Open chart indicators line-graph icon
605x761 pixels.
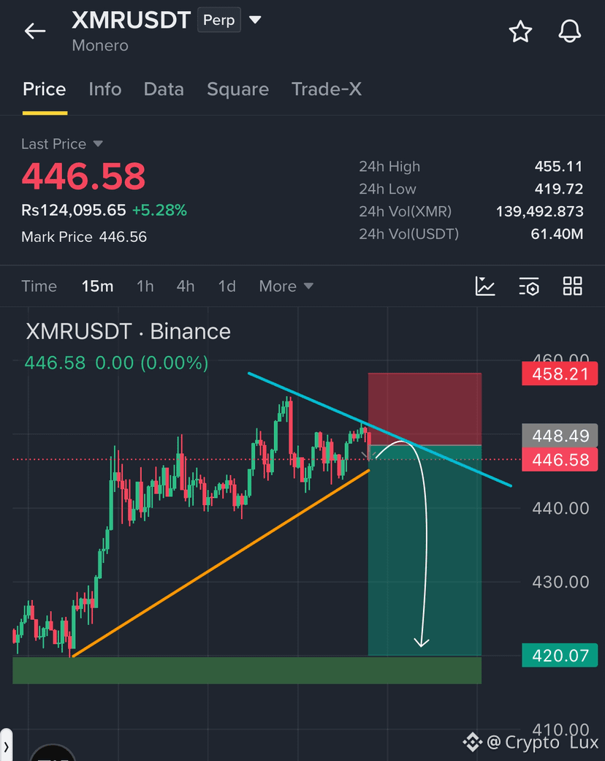click(484, 286)
